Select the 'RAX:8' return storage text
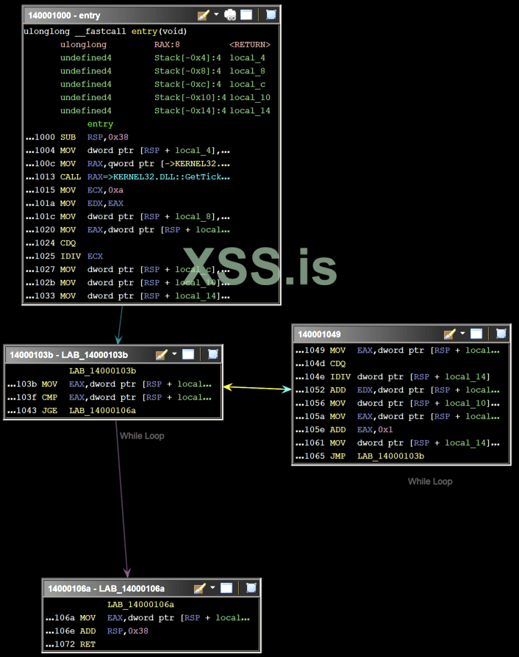 167,44
